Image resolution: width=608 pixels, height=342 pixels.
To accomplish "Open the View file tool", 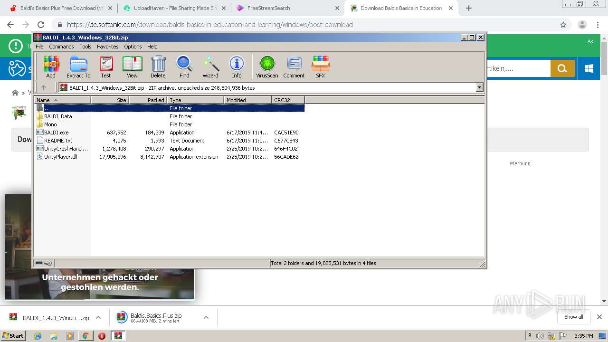I will coord(132,66).
